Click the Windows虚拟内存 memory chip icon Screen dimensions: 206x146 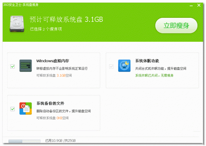pos(26,65)
